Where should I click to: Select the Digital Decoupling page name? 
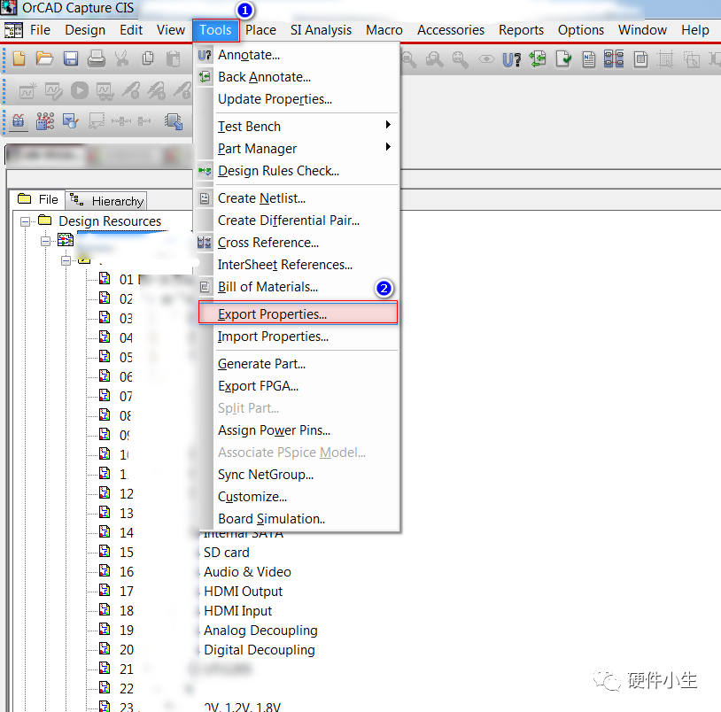click(x=259, y=650)
